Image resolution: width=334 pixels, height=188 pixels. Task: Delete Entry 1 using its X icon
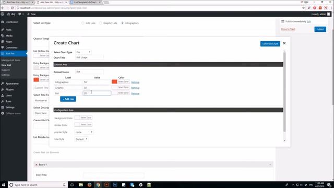click(36, 164)
